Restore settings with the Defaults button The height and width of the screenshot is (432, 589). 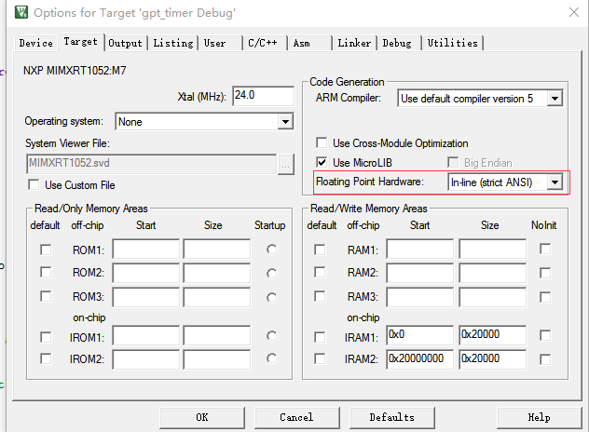pyautogui.click(x=391, y=417)
